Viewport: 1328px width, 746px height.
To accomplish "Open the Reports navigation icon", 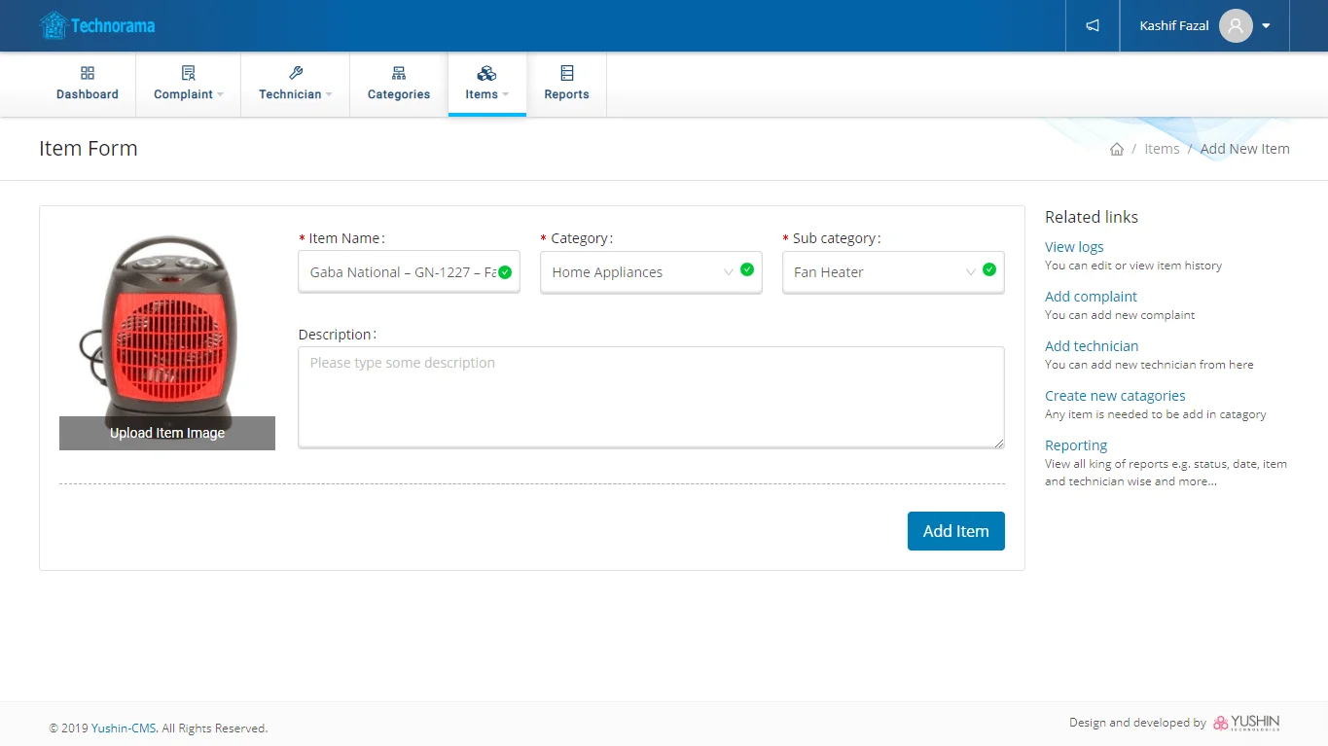I will tap(566, 74).
